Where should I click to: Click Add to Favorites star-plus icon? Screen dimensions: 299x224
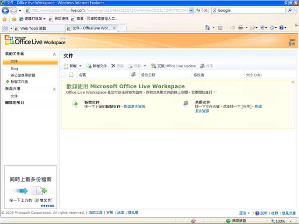[x=14, y=19]
